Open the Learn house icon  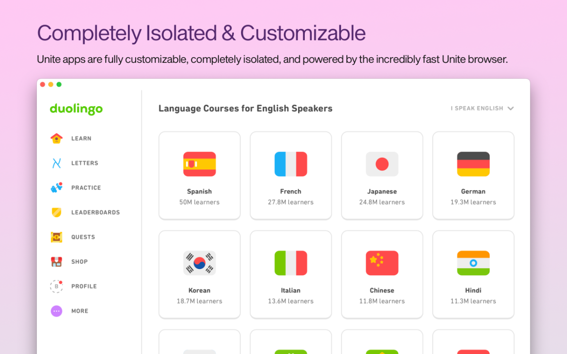point(56,138)
